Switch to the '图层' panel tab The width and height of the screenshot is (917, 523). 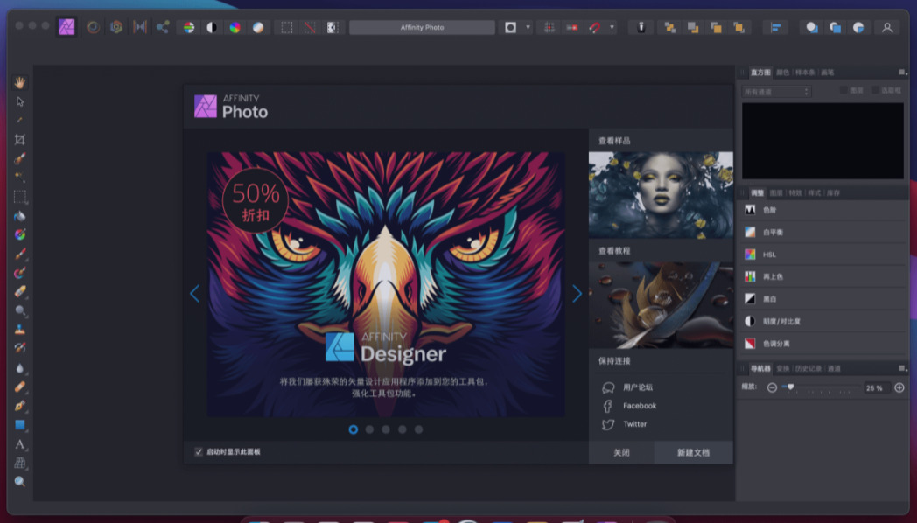click(776, 192)
